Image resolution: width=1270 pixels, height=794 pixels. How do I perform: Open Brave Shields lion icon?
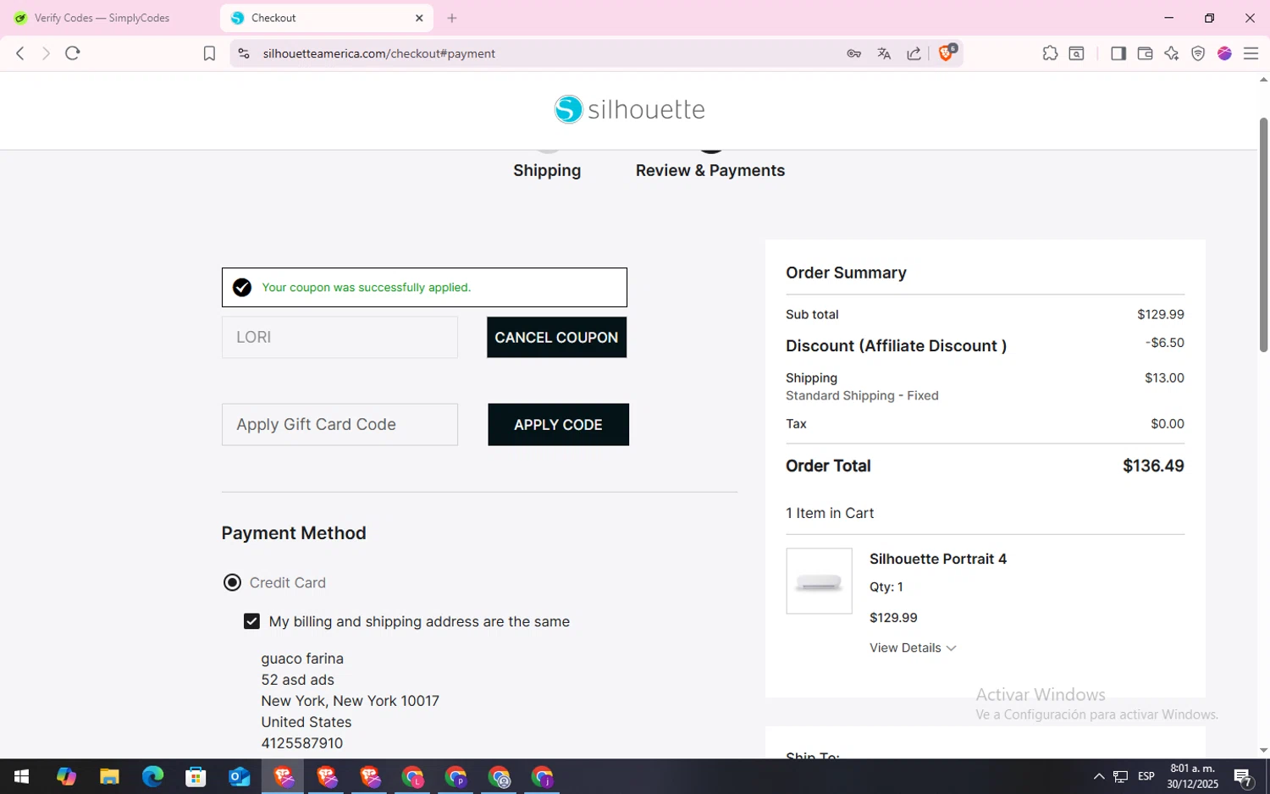click(947, 53)
